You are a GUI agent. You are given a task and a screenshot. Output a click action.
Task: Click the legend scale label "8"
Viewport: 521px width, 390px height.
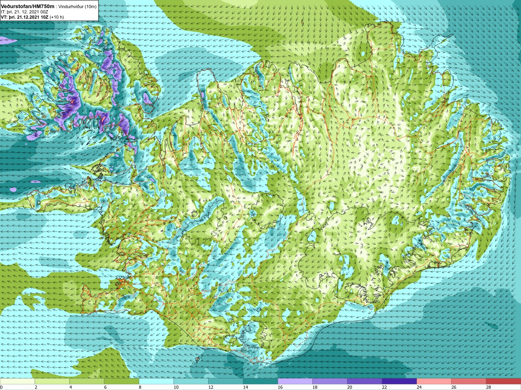click(140, 387)
